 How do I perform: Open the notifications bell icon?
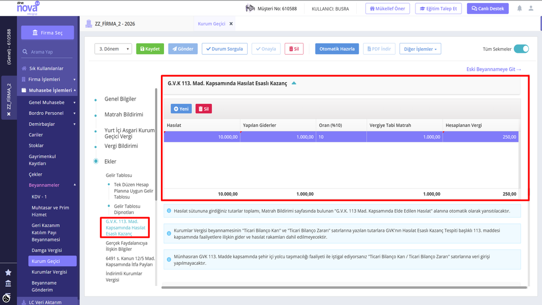coord(520,8)
